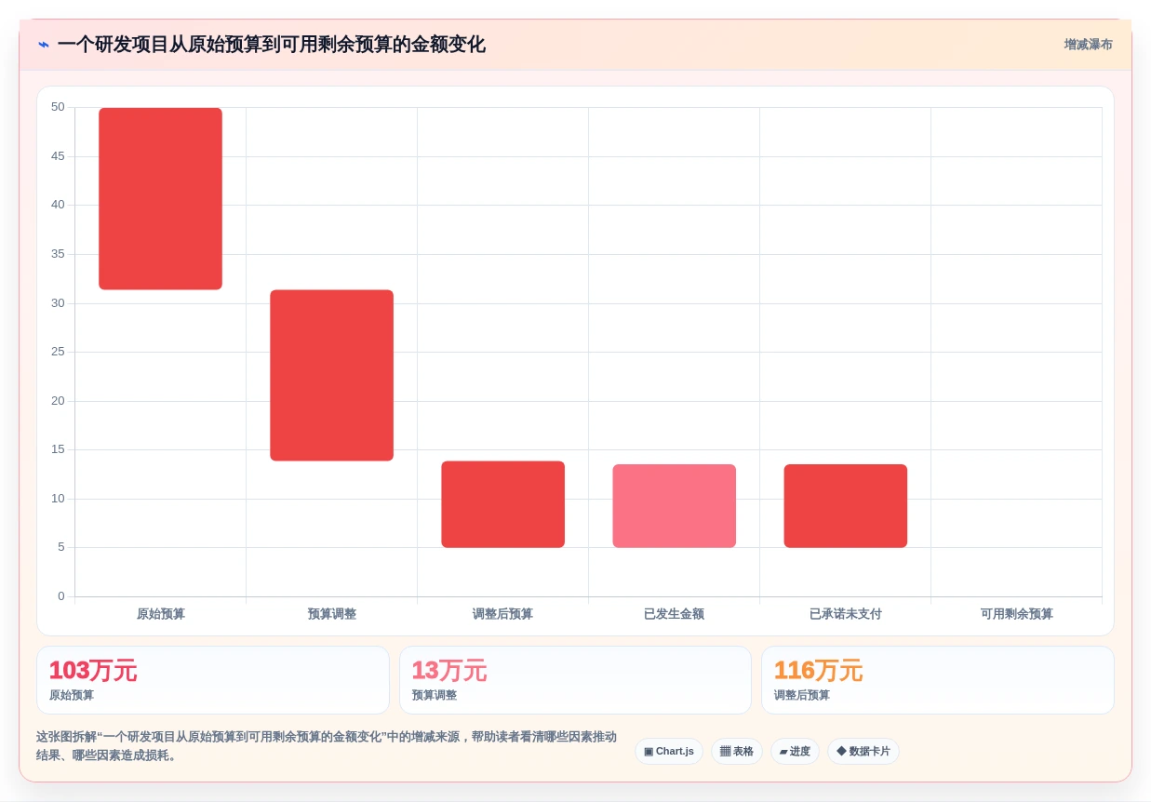Open the 13万元 预算调整 card
This screenshot has width=1151, height=802.
point(575,680)
